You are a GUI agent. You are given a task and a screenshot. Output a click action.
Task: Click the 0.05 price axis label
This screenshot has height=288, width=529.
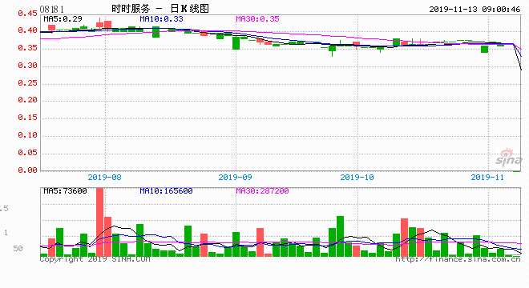(x=27, y=153)
